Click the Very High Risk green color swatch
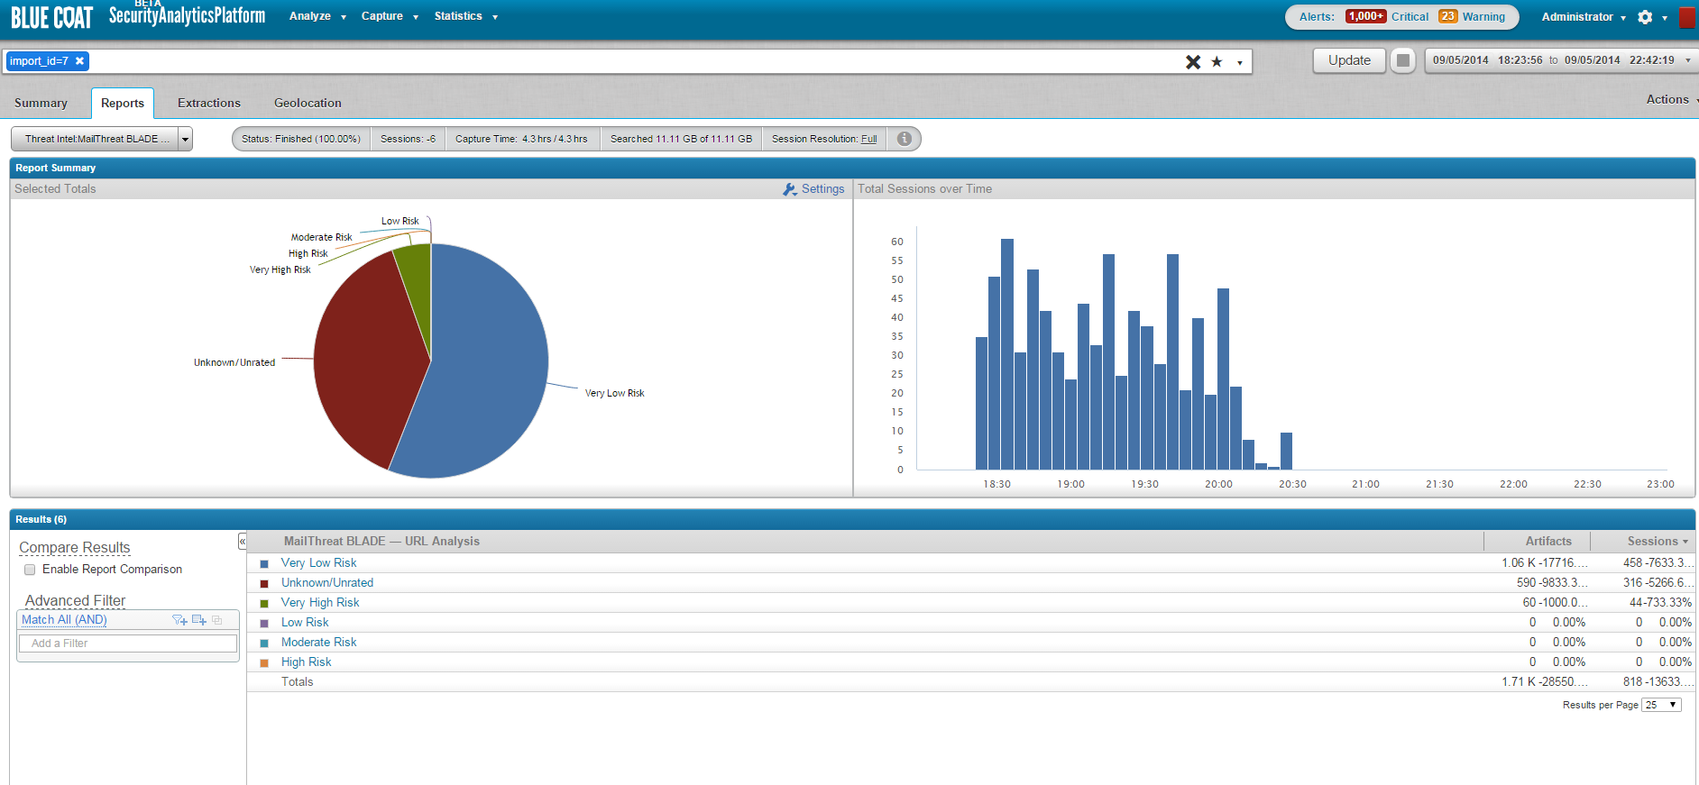The width and height of the screenshot is (1699, 785). click(x=264, y=604)
